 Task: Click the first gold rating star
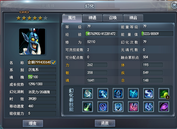(19, 18)
